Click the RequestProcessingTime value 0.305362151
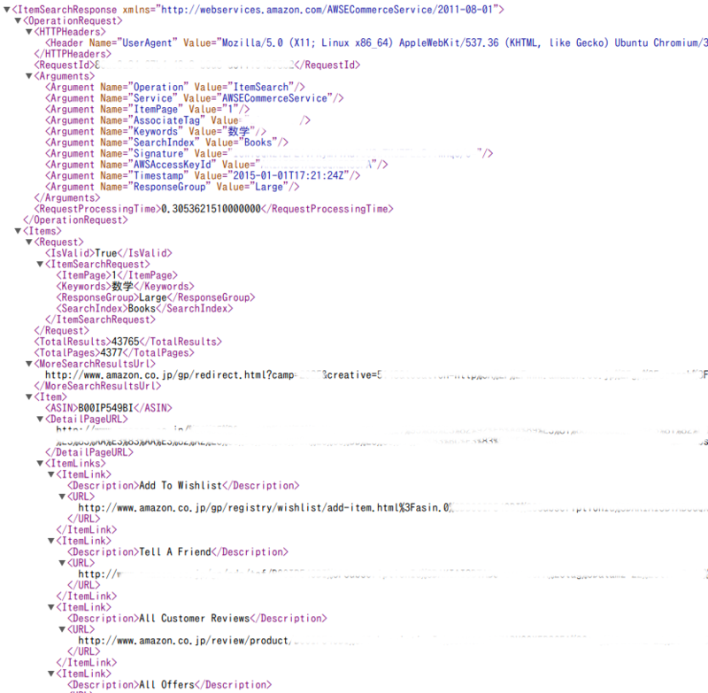This screenshot has width=708, height=693. 212,209
